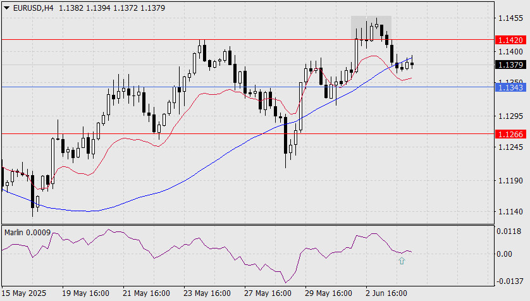Select the OHLC values 1.1382 1.1394 1.1372 1.1379
Image resolution: width=530 pixels, height=301 pixels.
112,8
